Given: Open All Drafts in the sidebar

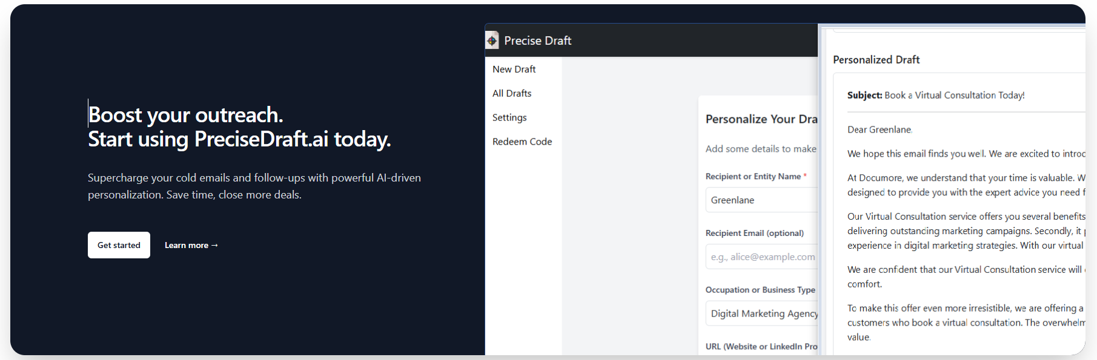Looking at the screenshot, I should 512,93.
